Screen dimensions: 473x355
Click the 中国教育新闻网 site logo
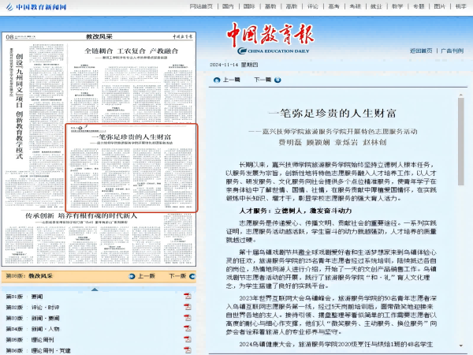pos(36,6)
